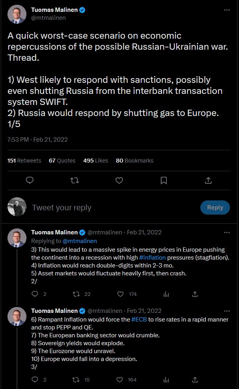Reply to the main tweet via comment icon

click(29, 180)
